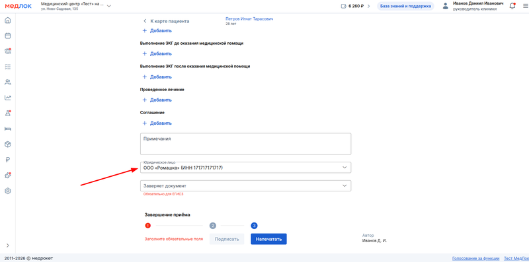
Task: Open Голосование за функции link
Action: tap(476, 258)
